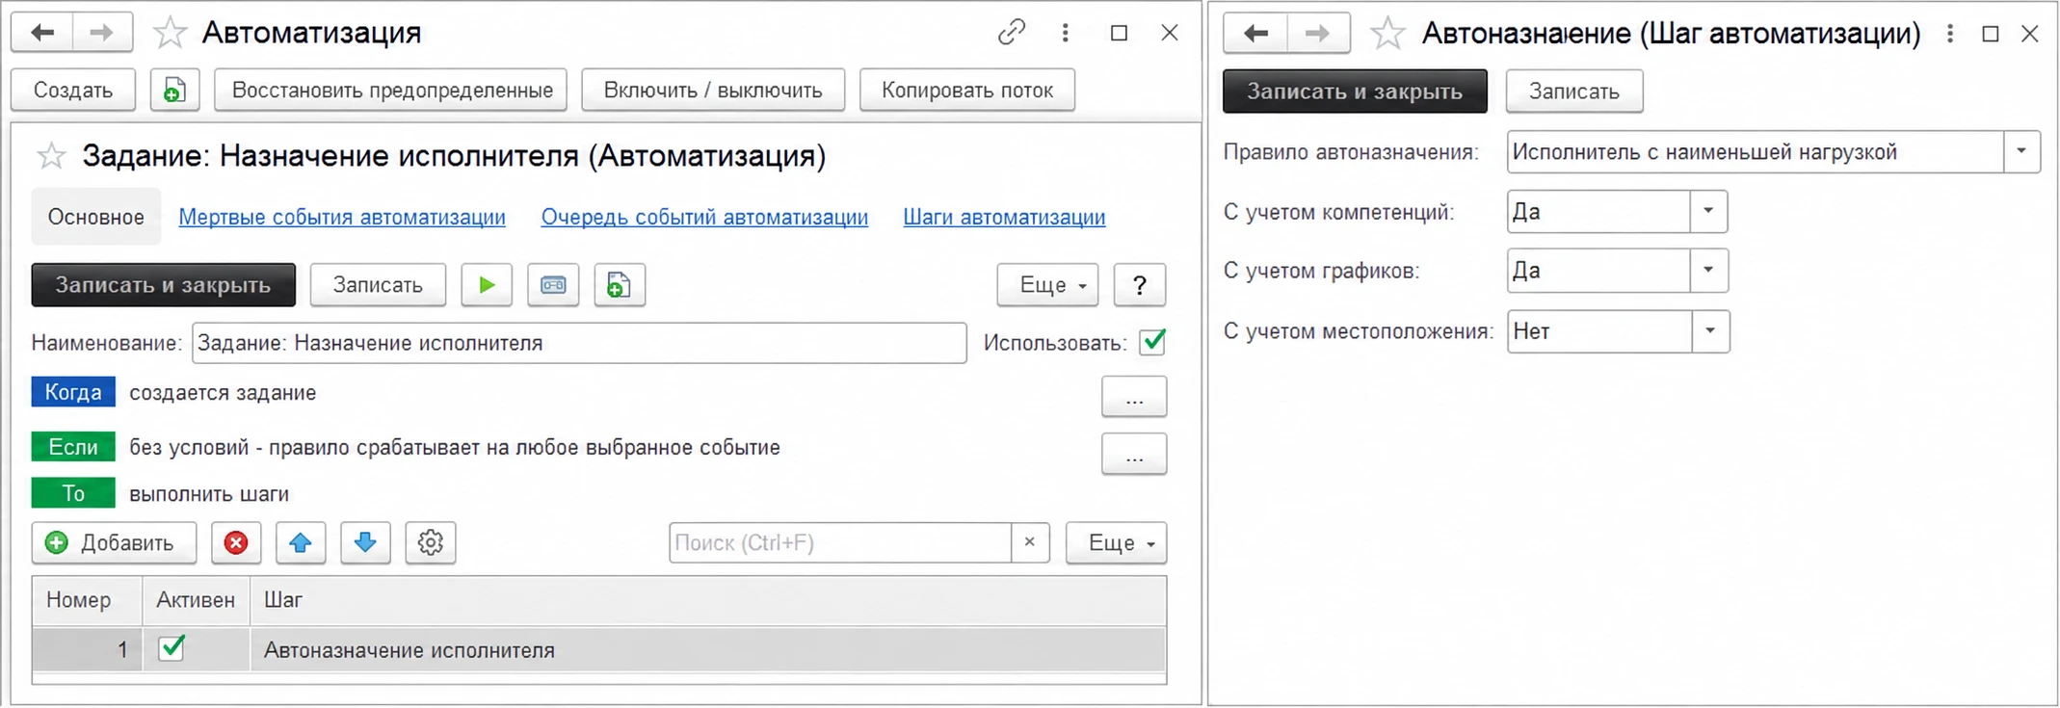Add Автоматизация window to favorites star
Viewport: 2060px width, 708px height.
pyautogui.click(x=170, y=33)
